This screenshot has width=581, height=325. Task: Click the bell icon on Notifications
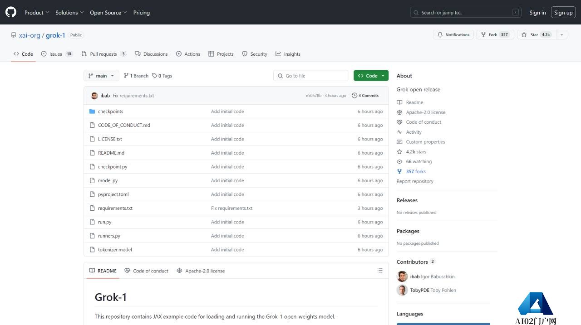[x=440, y=35]
